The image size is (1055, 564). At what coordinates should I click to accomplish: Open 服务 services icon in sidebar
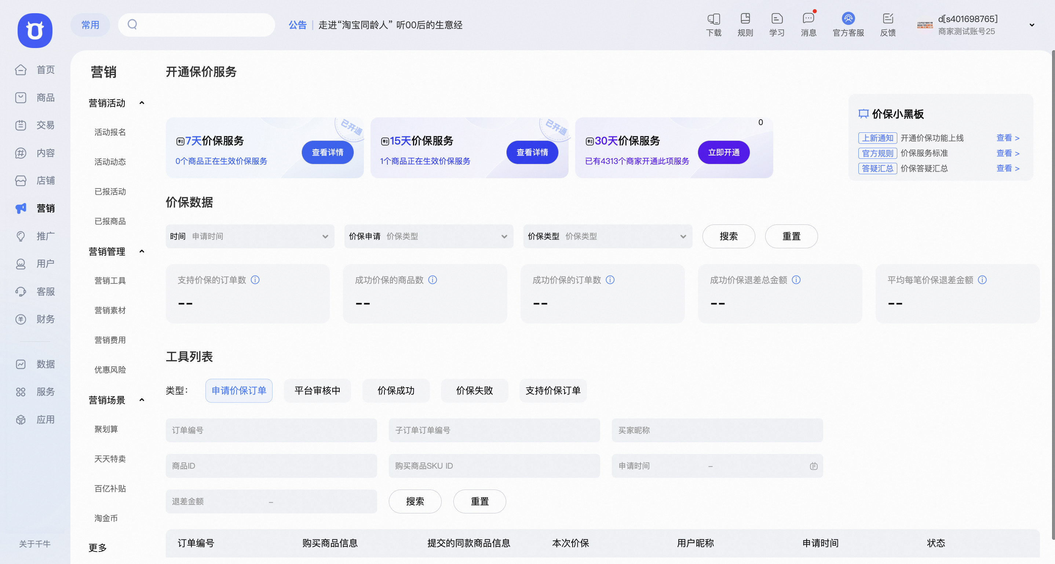tap(21, 392)
